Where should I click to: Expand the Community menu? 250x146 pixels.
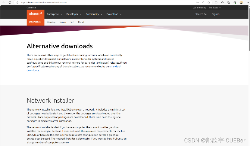click(94, 14)
